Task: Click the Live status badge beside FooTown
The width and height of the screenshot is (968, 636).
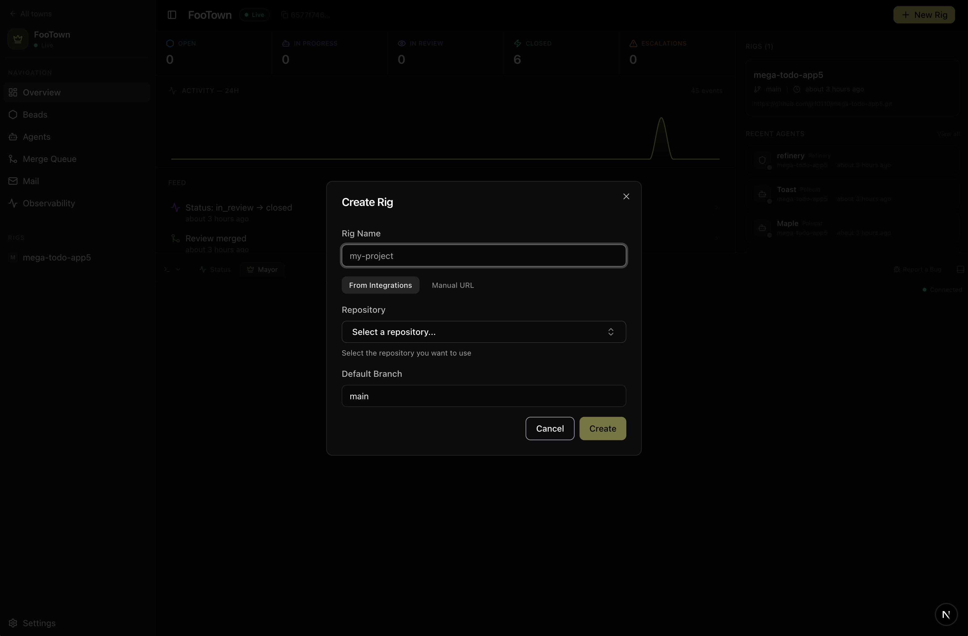Action: (254, 15)
